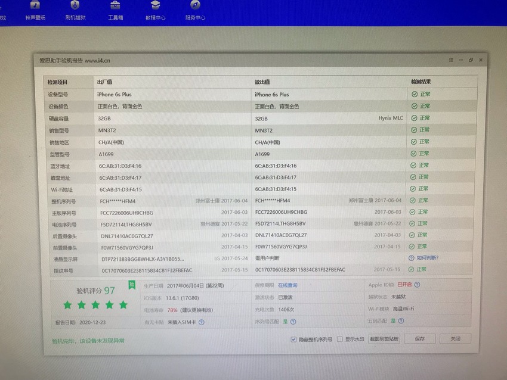Click the 验机评分 97 score
The width and height of the screenshot is (507, 380).
(95, 291)
